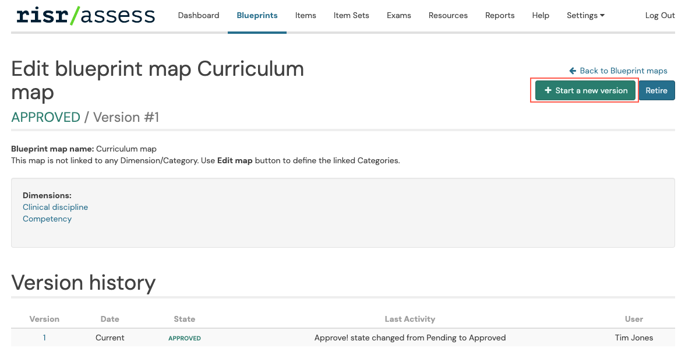Open the Items section
The width and height of the screenshot is (692, 362).
(305, 15)
